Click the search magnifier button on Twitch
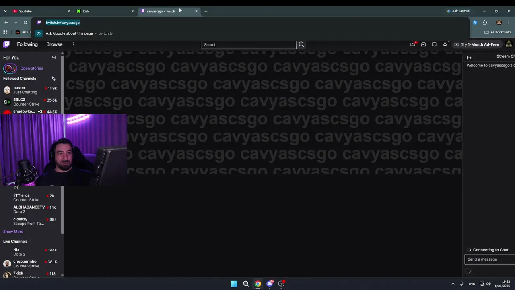Screen dimensions: 515x290 click(301, 44)
